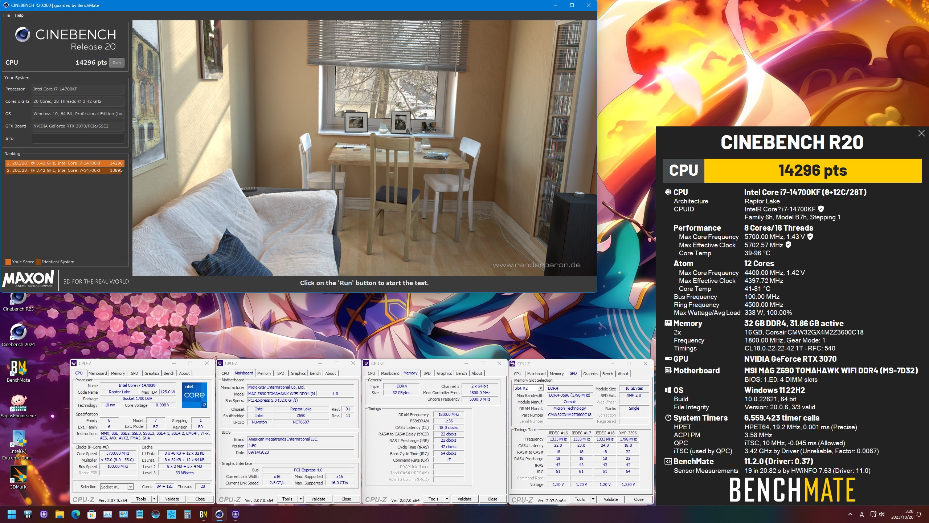Click Validate in the CPU-Z CPU tab window
Image resolution: width=929 pixels, height=523 pixels.
[x=172, y=499]
